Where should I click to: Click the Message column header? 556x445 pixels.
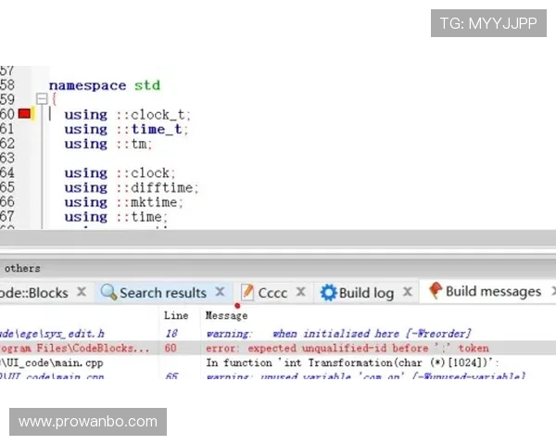click(226, 315)
